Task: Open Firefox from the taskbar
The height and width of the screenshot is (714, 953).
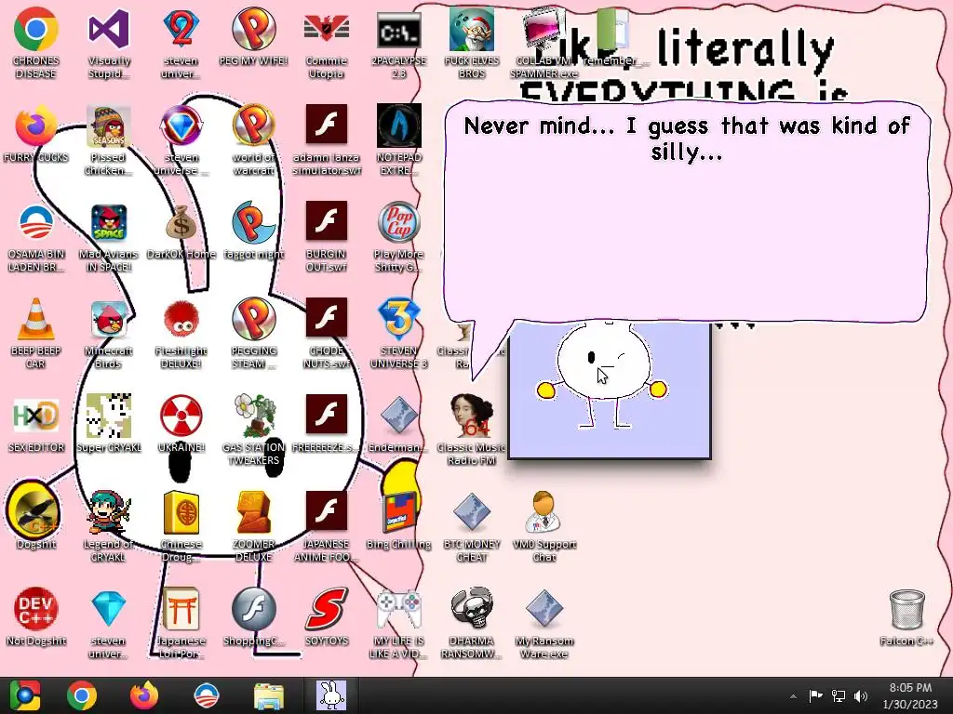Action: pos(144,695)
